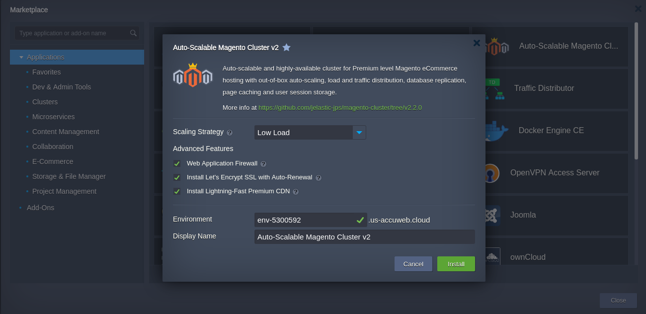Click the favorite star next to dialog title

tap(286, 48)
